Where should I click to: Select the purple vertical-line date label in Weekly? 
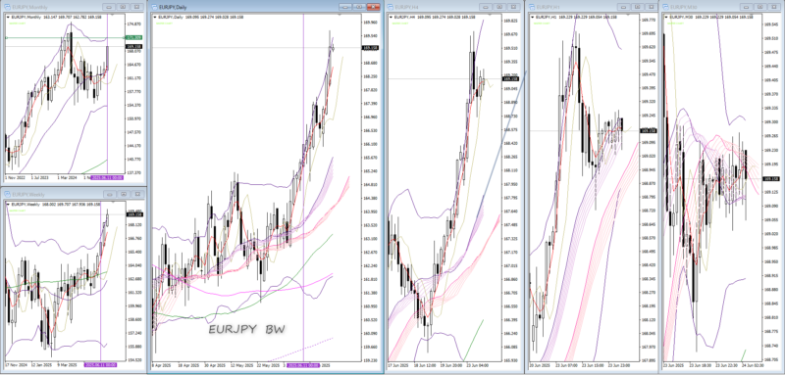(100, 364)
